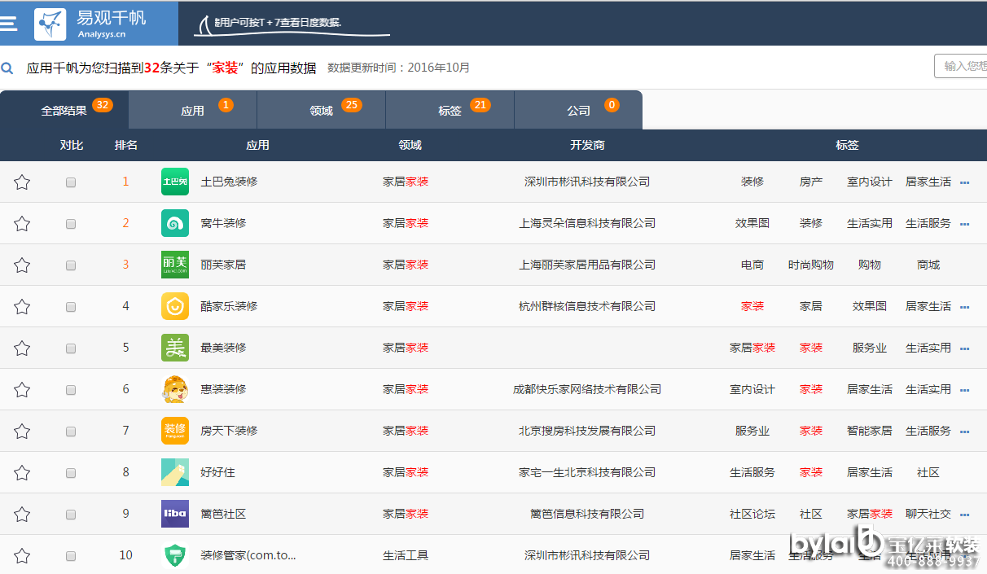Switch to the 标签 tab

(450, 111)
